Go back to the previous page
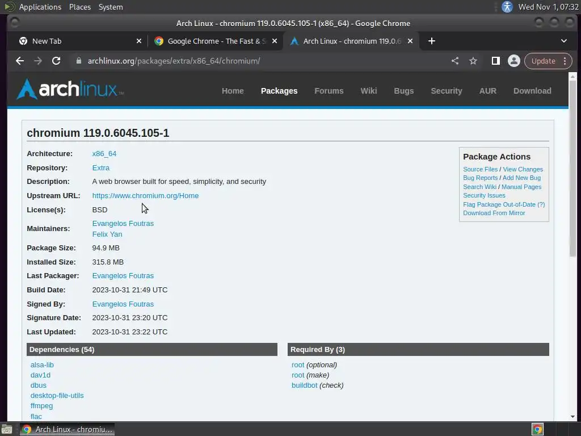This screenshot has width=581, height=436. tap(20, 61)
